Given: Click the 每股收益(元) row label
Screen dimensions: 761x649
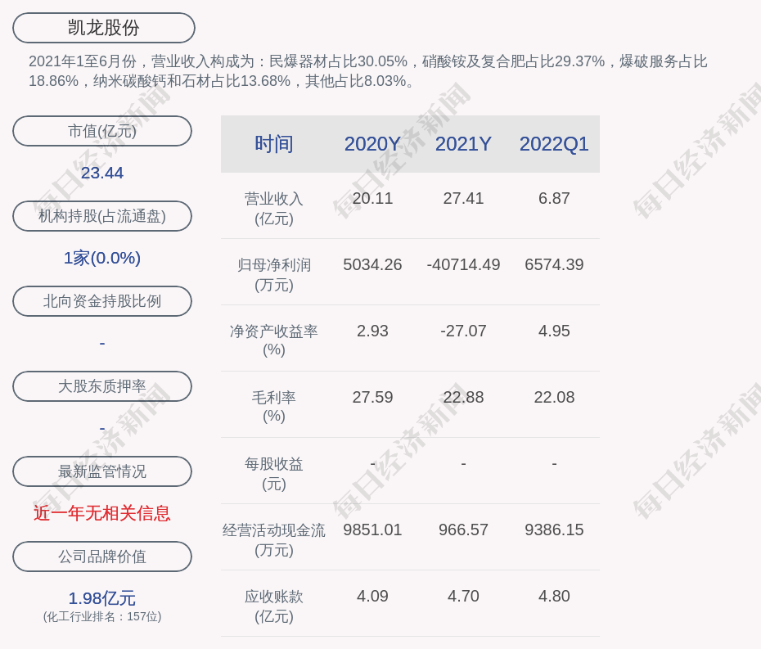Looking at the screenshot, I should pos(274,474).
